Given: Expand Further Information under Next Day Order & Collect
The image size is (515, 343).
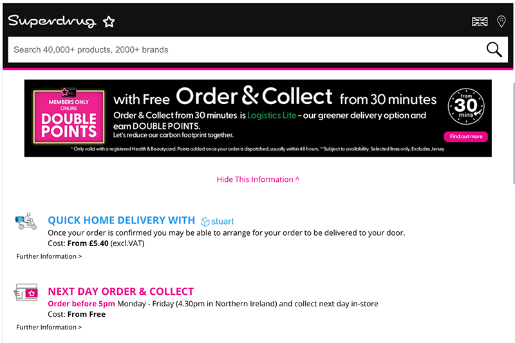Looking at the screenshot, I should coord(49,328).
